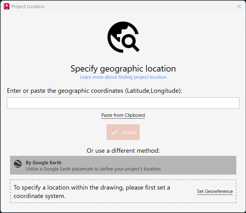246x213 pixels.
Task: Click the Specify geographic location heading
Action: (x=123, y=69)
